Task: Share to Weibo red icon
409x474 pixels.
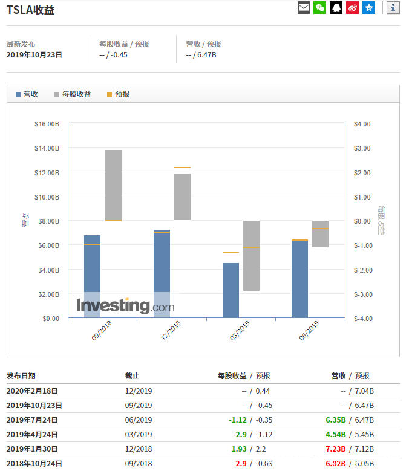Action: [352, 8]
